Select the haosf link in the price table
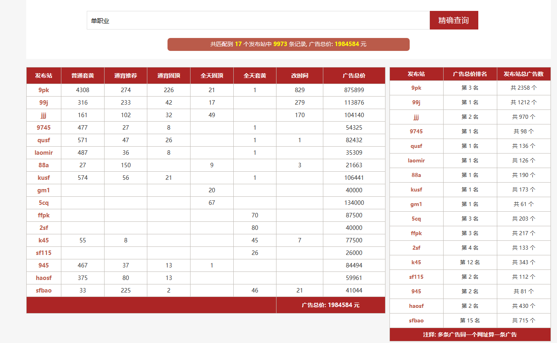 (44, 278)
